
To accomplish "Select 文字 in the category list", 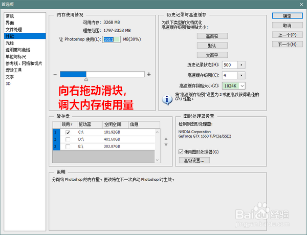I will (x=25, y=77).
